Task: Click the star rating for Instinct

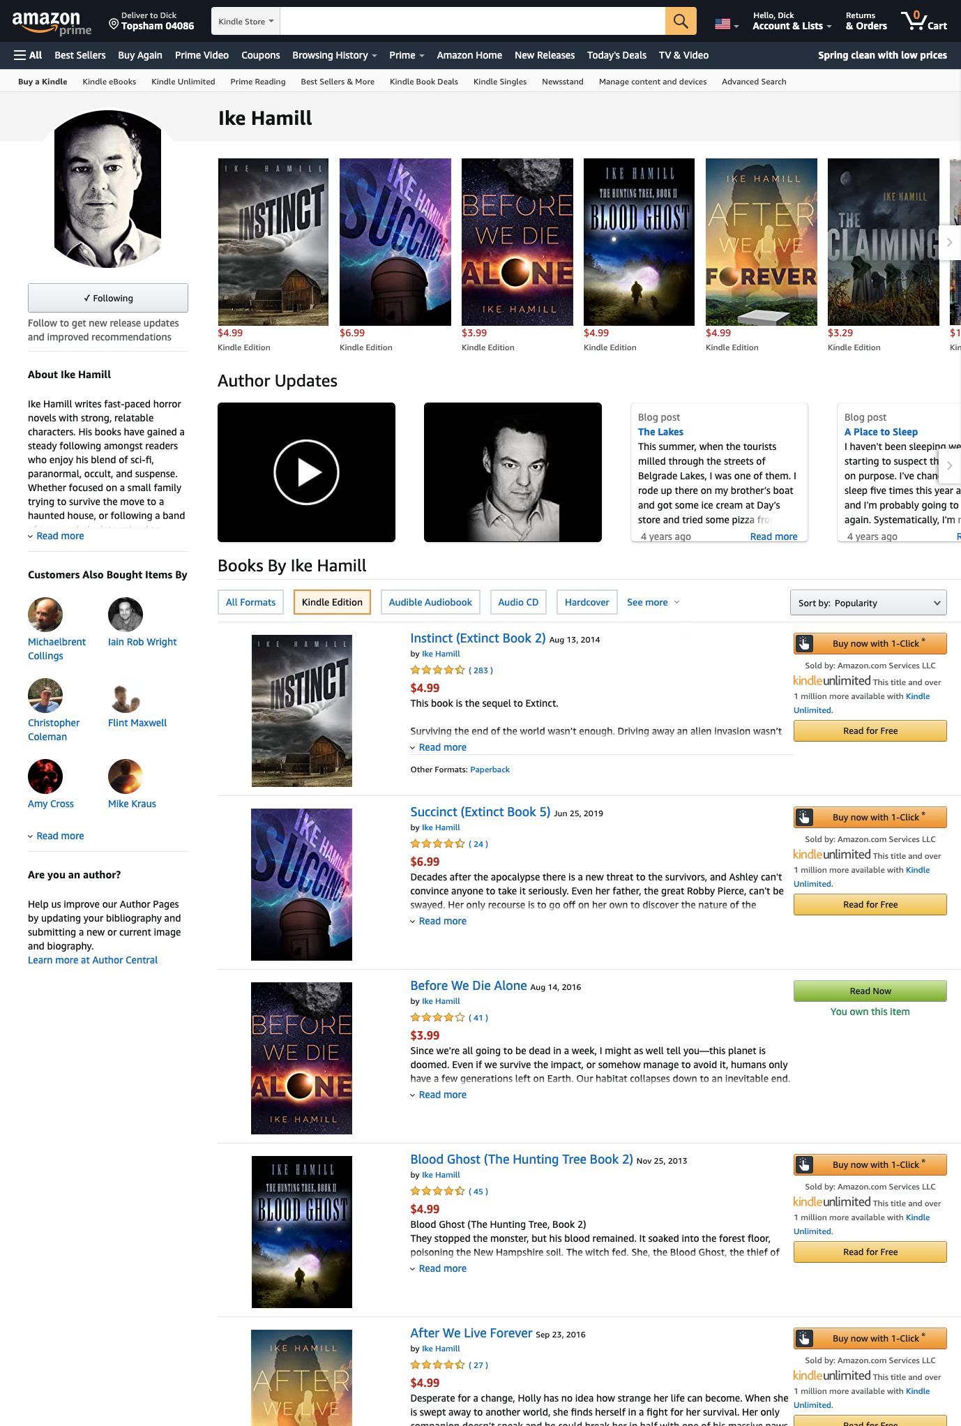Action: point(437,670)
